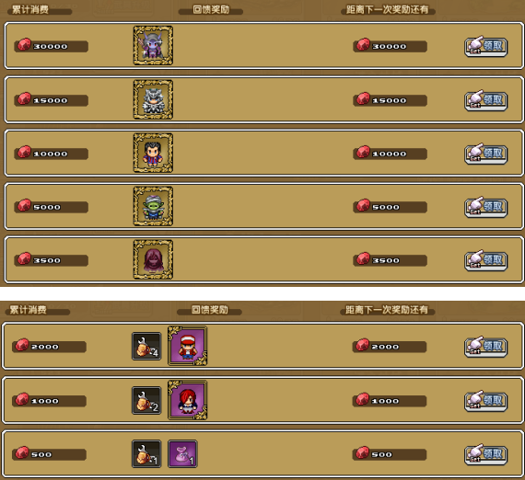Click 领取 for the 3500 tier

pyautogui.click(x=485, y=260)
